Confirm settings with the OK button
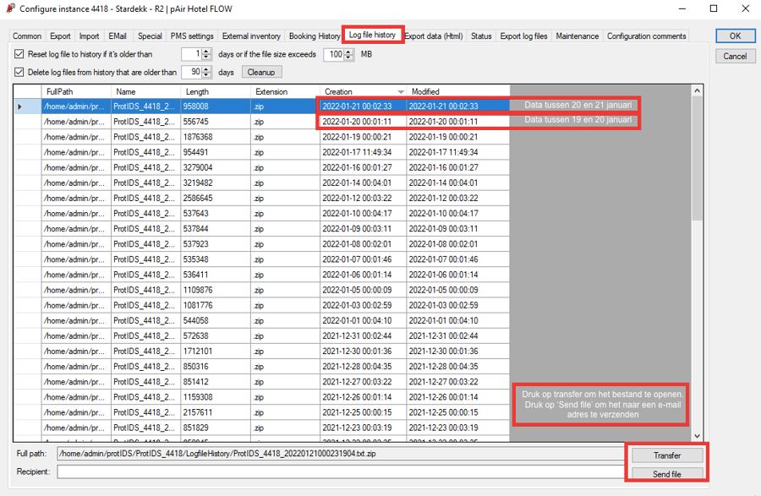The height and width of the screenshot is (496, 761). click(x=734, y=35)
